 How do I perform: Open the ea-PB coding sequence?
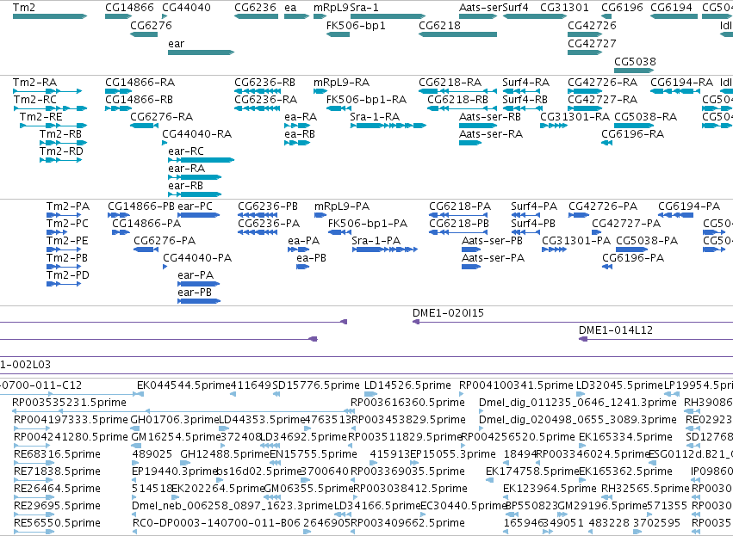303,267
